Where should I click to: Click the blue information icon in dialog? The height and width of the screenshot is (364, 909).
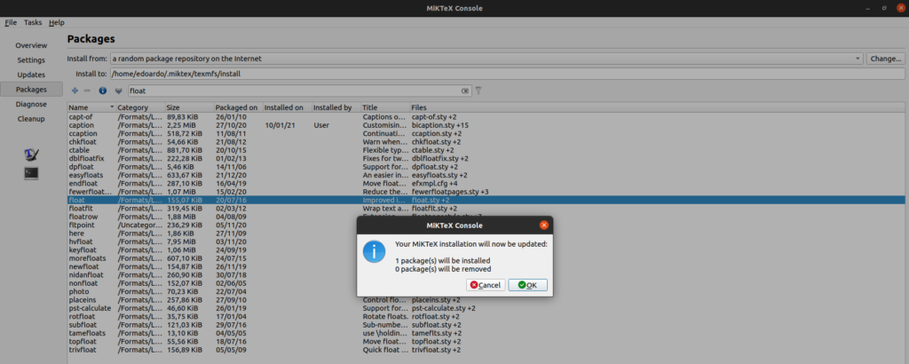[x=374, y=251]
